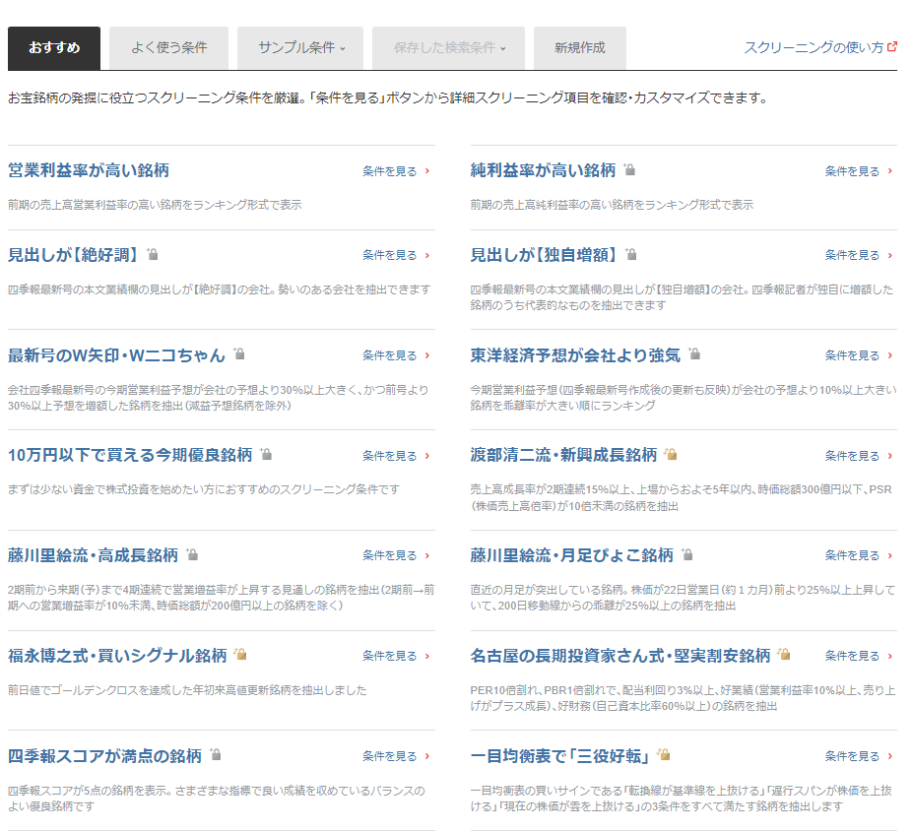Click lock icon next to 見出しが【絶好調】
The width and height of the screenshot is (912, 832).
click(153, 254)
